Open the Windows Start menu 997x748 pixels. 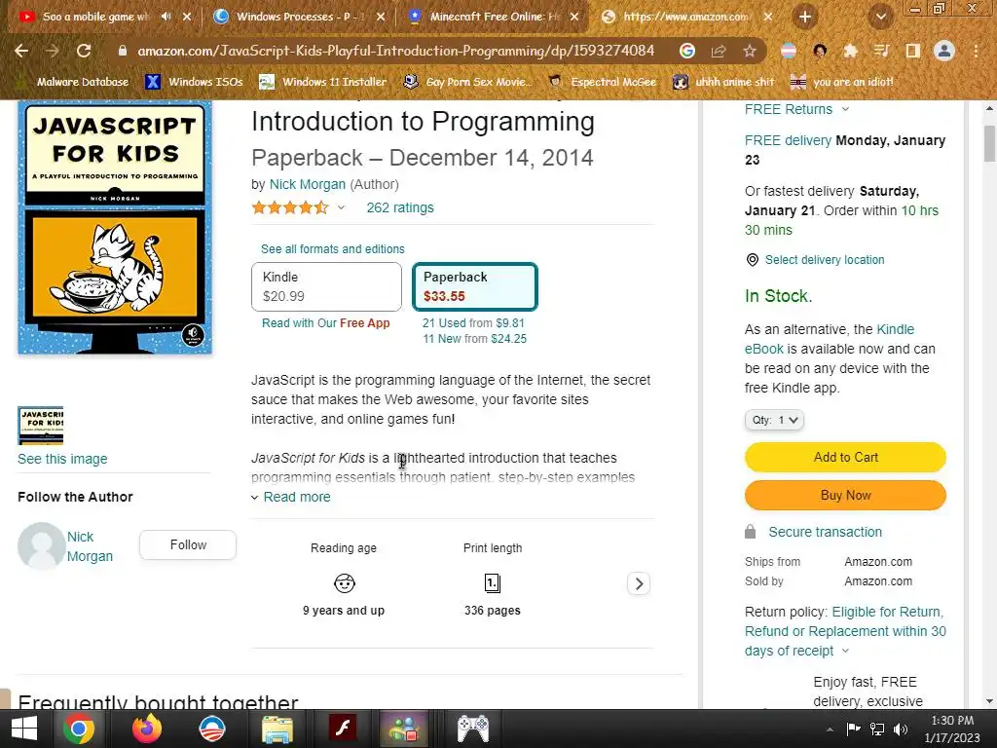click(x=24, y=729)
